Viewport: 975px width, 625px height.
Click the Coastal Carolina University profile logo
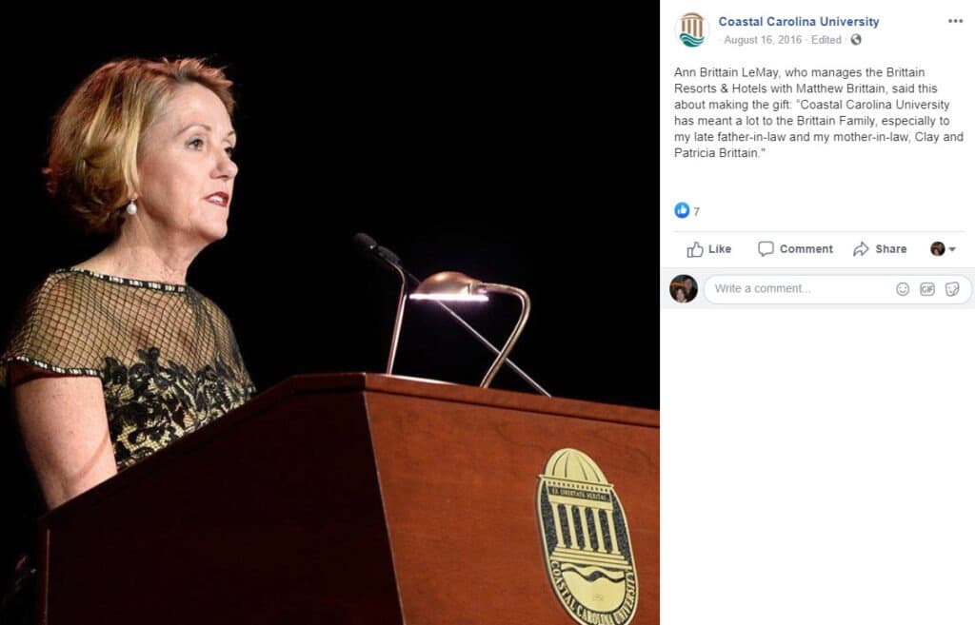point(691,29)
